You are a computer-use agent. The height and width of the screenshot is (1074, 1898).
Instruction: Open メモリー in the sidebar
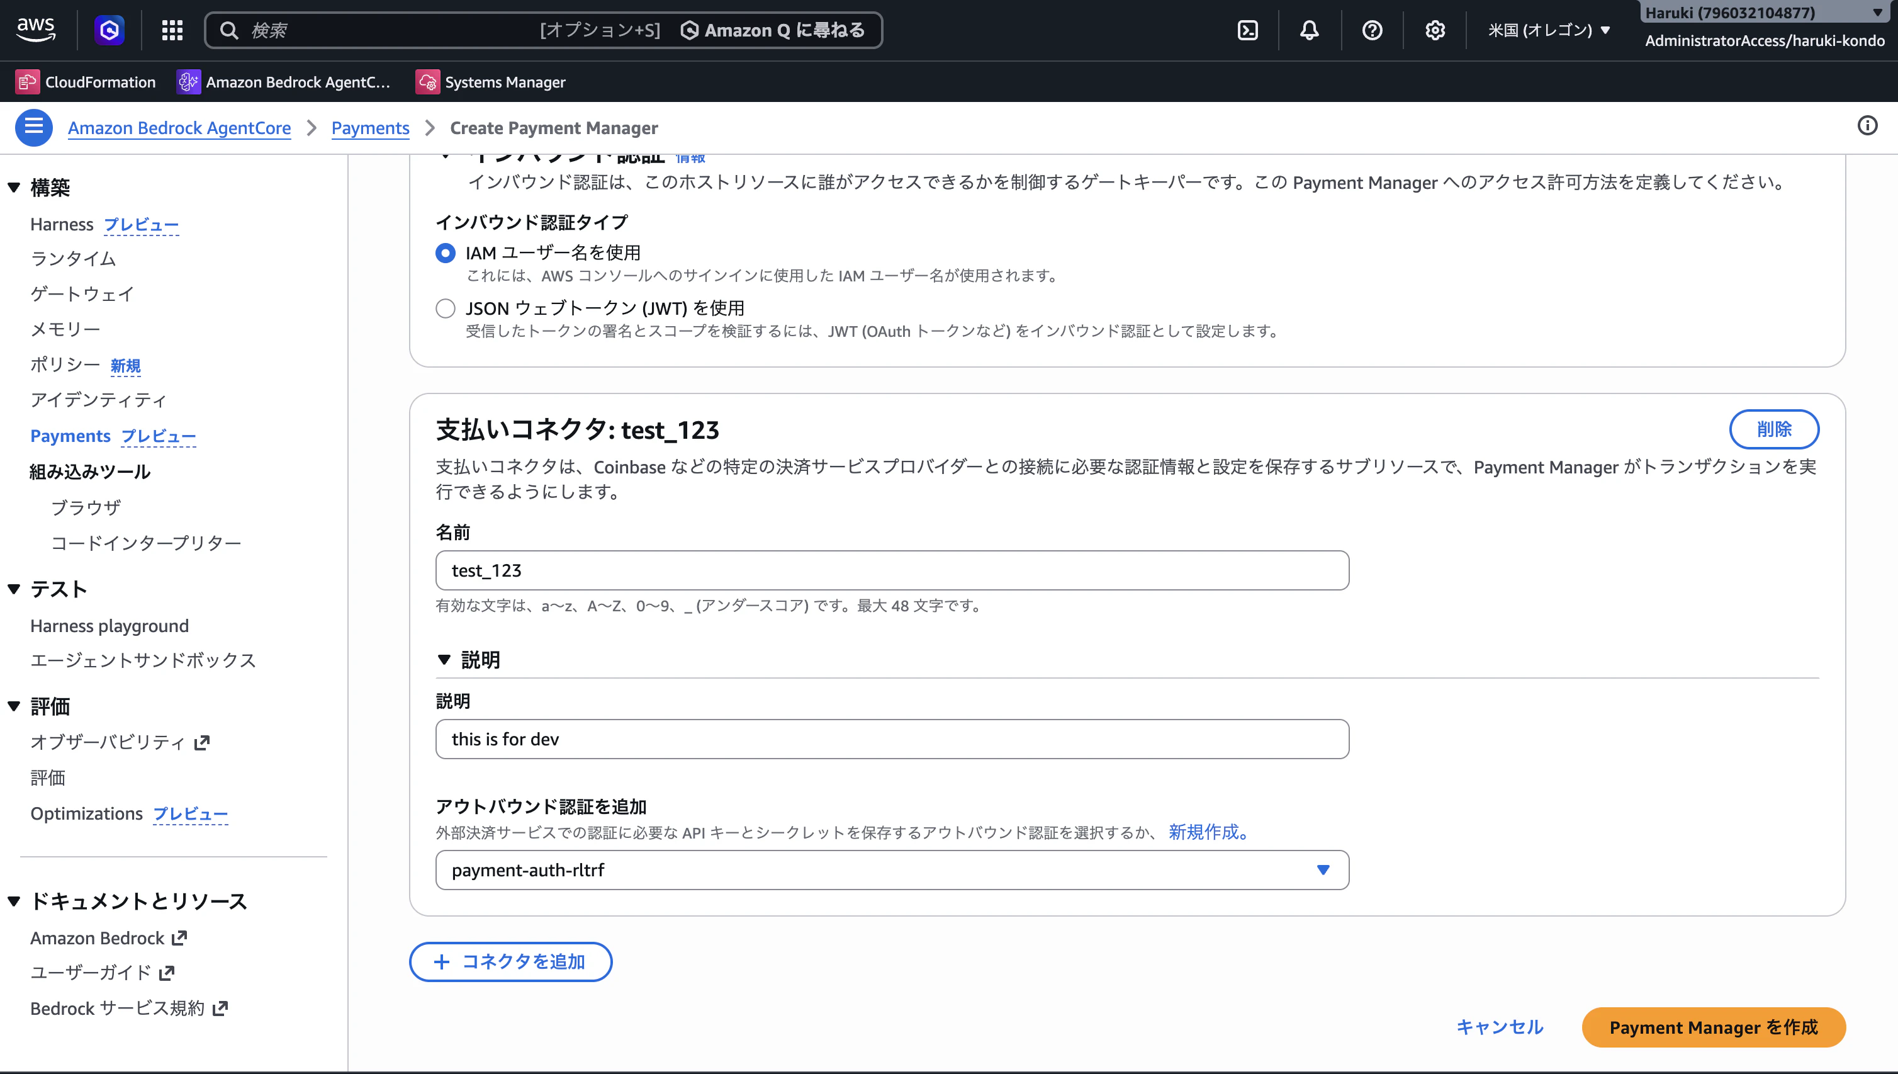point(65,329)
